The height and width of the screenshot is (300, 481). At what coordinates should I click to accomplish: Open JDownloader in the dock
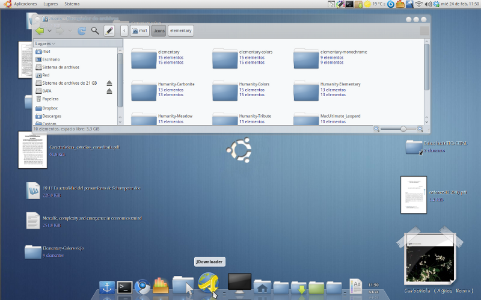pos(209,284)
